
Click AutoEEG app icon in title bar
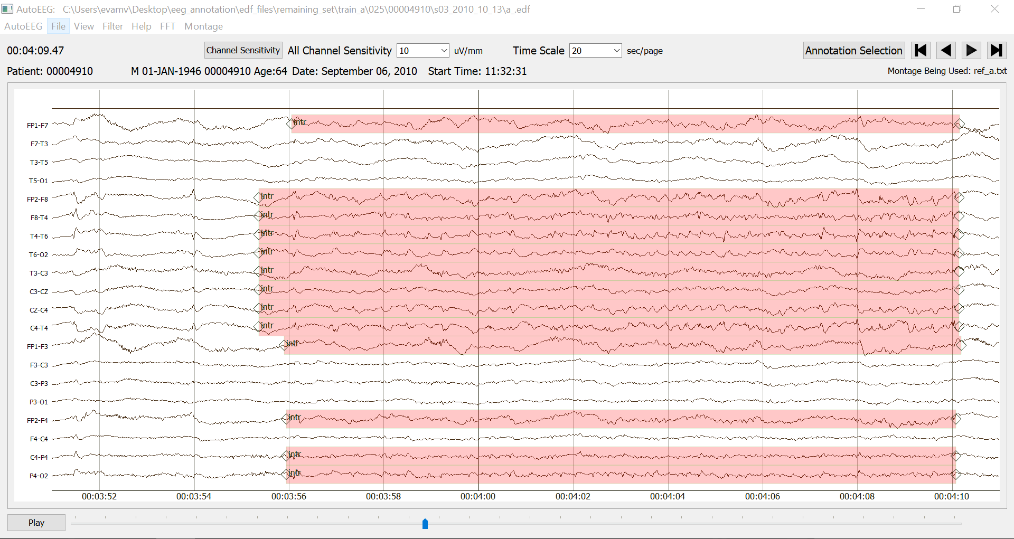[x=7, y=9]
